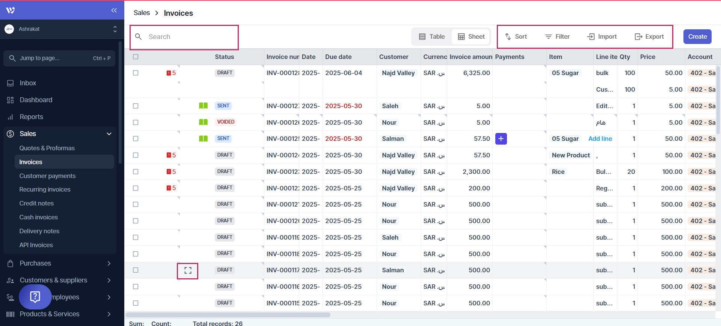Viewport: 721px width, 326px height.
Task: Check the box for Saleh's SENT invoice row
Action: [136, 106]
